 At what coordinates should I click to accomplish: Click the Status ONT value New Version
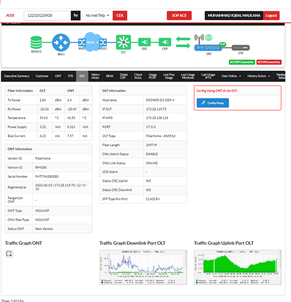(44, 229)
